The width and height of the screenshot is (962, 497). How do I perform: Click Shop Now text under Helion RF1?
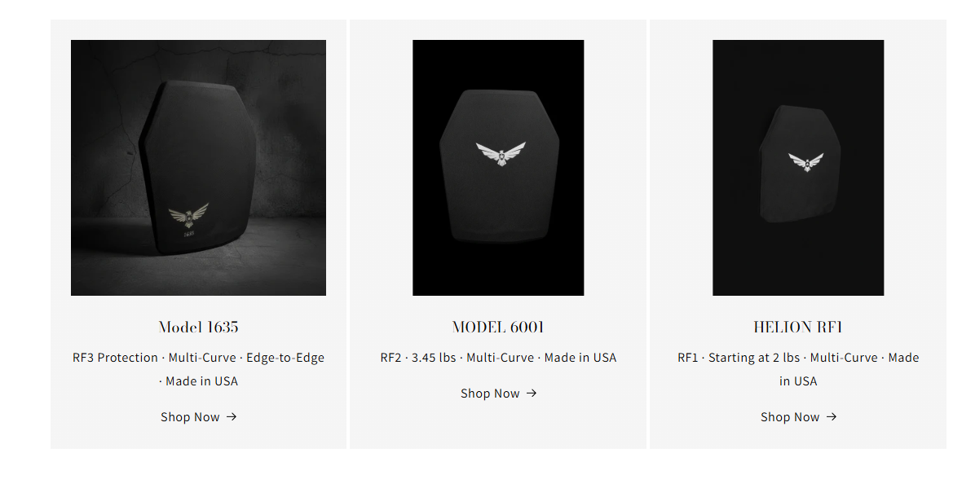coord(790,417)
